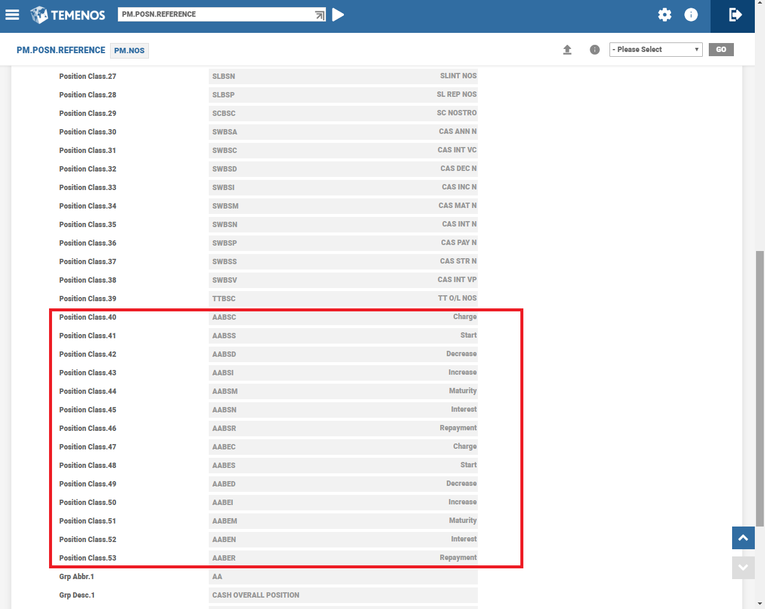Viewport: 765px width, 609px height.
Task: Click the TTBSC Position Class.39 field
Action: pos(343,299)
